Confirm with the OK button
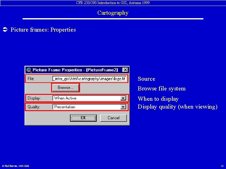The image size is (226, 169). pyautogui.click(x=83, y=118)
